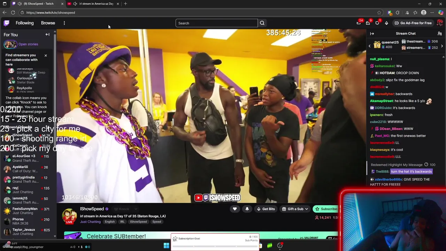Click the Subscription Goal progress bar
This screenshot has width=446, height=251.
pos(215,246)
